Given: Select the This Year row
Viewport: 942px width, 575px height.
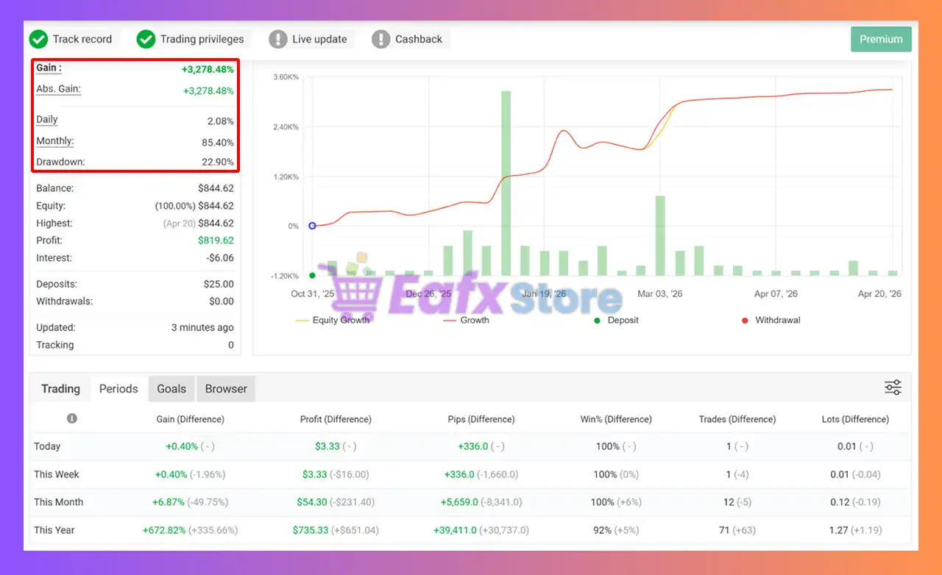Looking at the screenshot, I should [54, 530].
